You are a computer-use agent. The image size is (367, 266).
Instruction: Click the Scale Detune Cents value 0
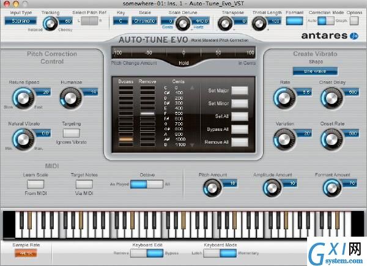click(168, 21)
